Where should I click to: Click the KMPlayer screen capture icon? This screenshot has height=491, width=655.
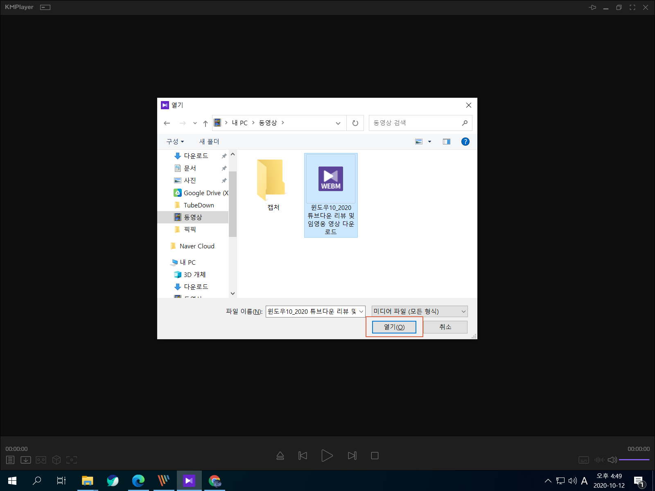click(72, 460)
